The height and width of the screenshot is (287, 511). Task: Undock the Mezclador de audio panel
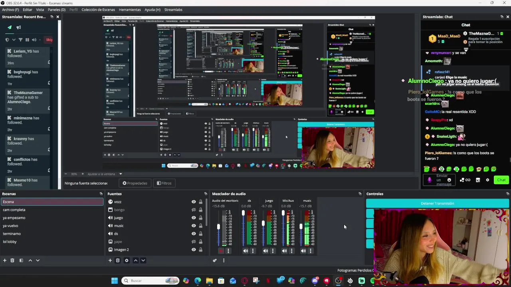click(360, 194)
